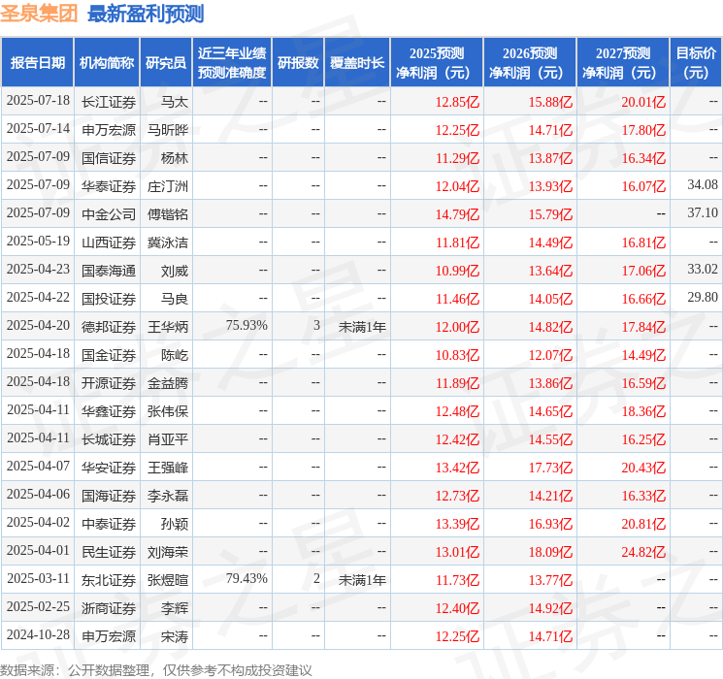Select target price 29.80
The height and width of the screenshot is (679, 723).
(x=703, y=298)
